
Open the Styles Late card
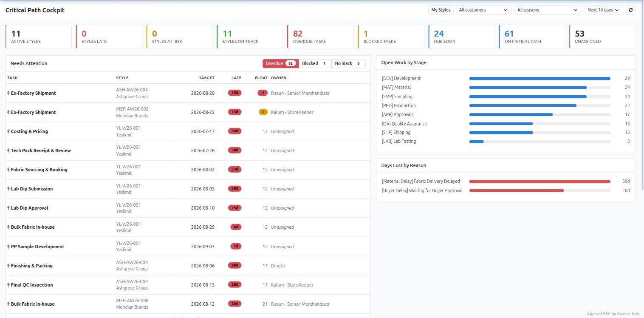point(109,37)
